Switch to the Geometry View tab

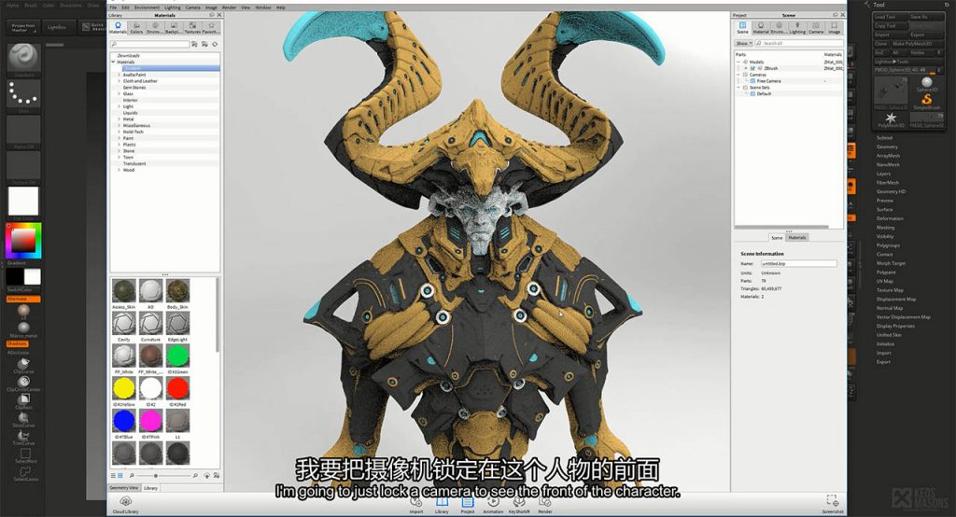tap(124, 488)
